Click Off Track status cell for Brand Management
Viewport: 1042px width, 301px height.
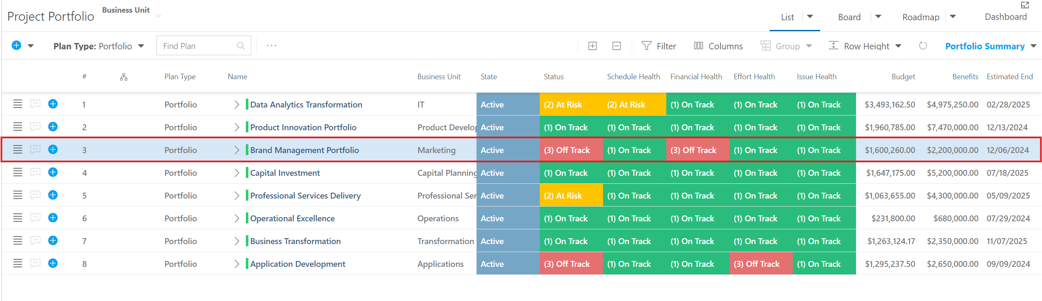point(571,150)
